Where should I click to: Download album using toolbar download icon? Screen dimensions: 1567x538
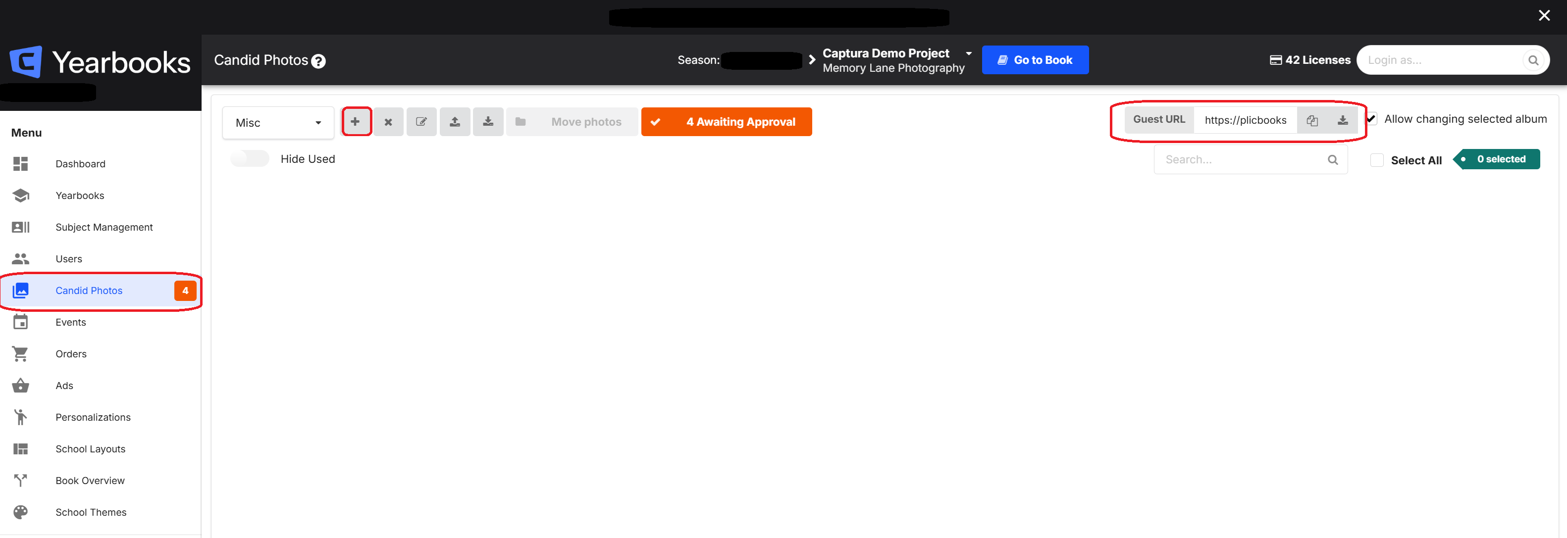pyautogui.click(x=488, y=122)
